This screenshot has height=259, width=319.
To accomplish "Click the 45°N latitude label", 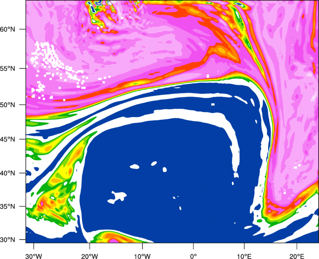I will (x=8, y=139).
